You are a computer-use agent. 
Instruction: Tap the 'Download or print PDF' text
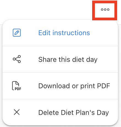pyautogui.click(x=74, y=86)
